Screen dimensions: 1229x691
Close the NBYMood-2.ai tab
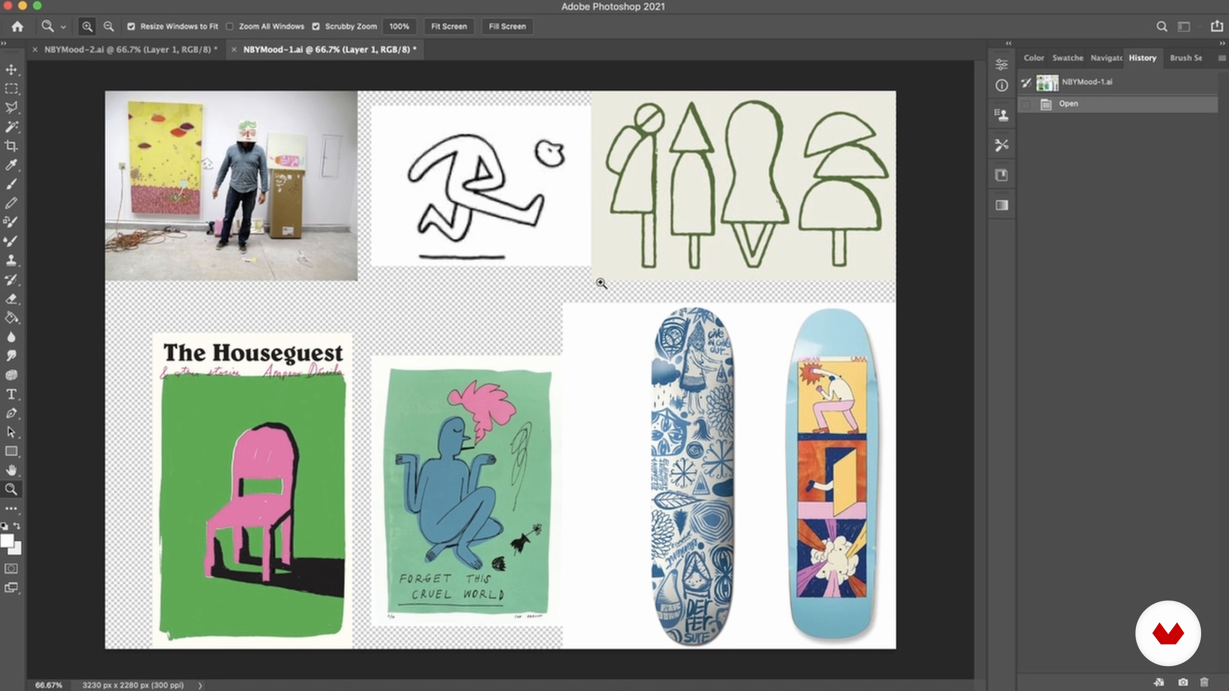[x=35, y=50]
